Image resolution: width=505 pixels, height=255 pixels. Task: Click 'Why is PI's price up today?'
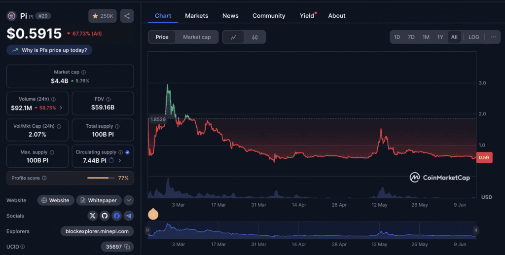tap(49, 50)
